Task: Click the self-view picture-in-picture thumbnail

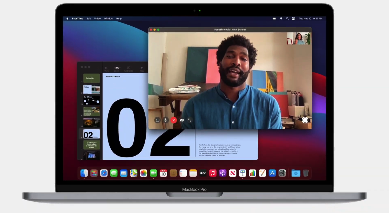Action: [299, 38]
